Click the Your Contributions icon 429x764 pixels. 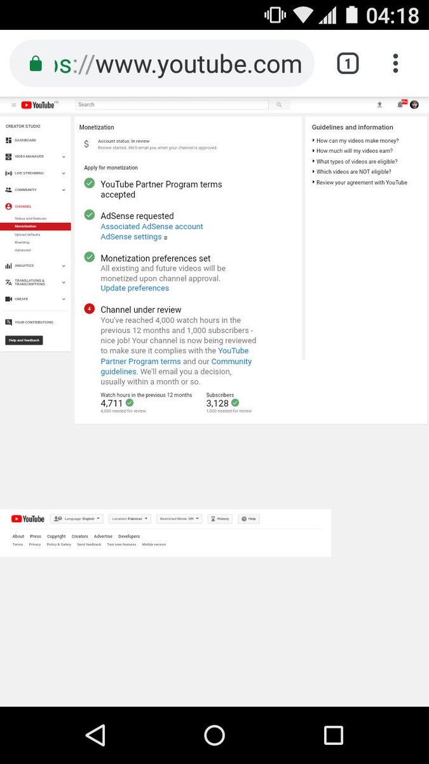pos(8,322)
